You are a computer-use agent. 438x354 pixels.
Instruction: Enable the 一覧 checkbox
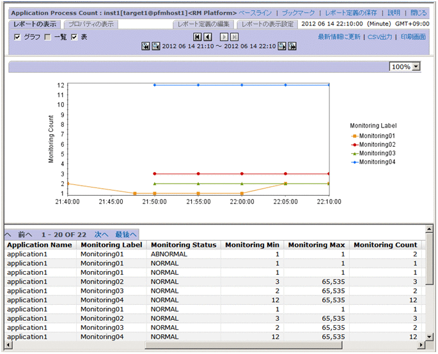click(x=48, y=38)
